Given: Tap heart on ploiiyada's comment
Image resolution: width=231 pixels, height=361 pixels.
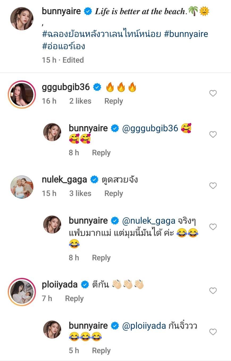Looking at the screenshot, I should click(213, 290).
